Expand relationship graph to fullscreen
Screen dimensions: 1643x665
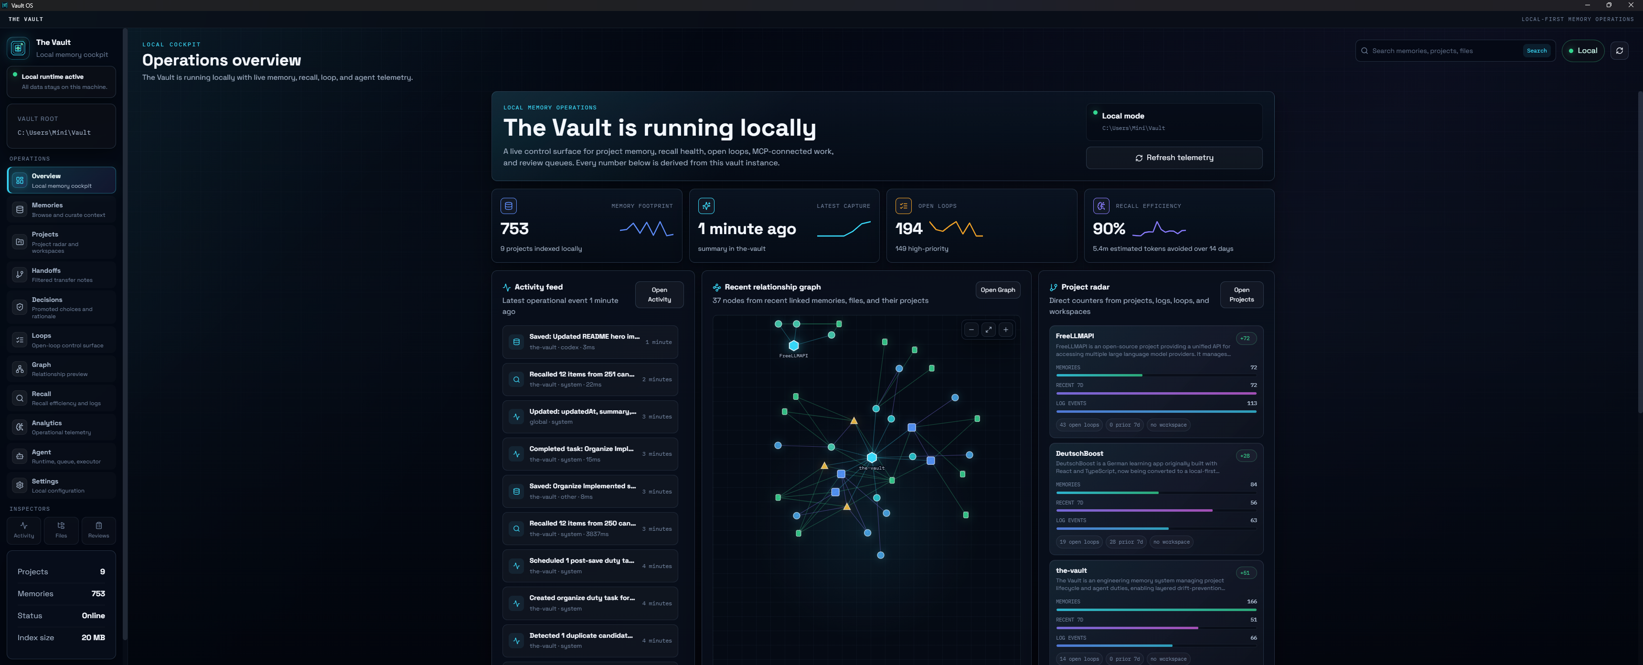988,330
